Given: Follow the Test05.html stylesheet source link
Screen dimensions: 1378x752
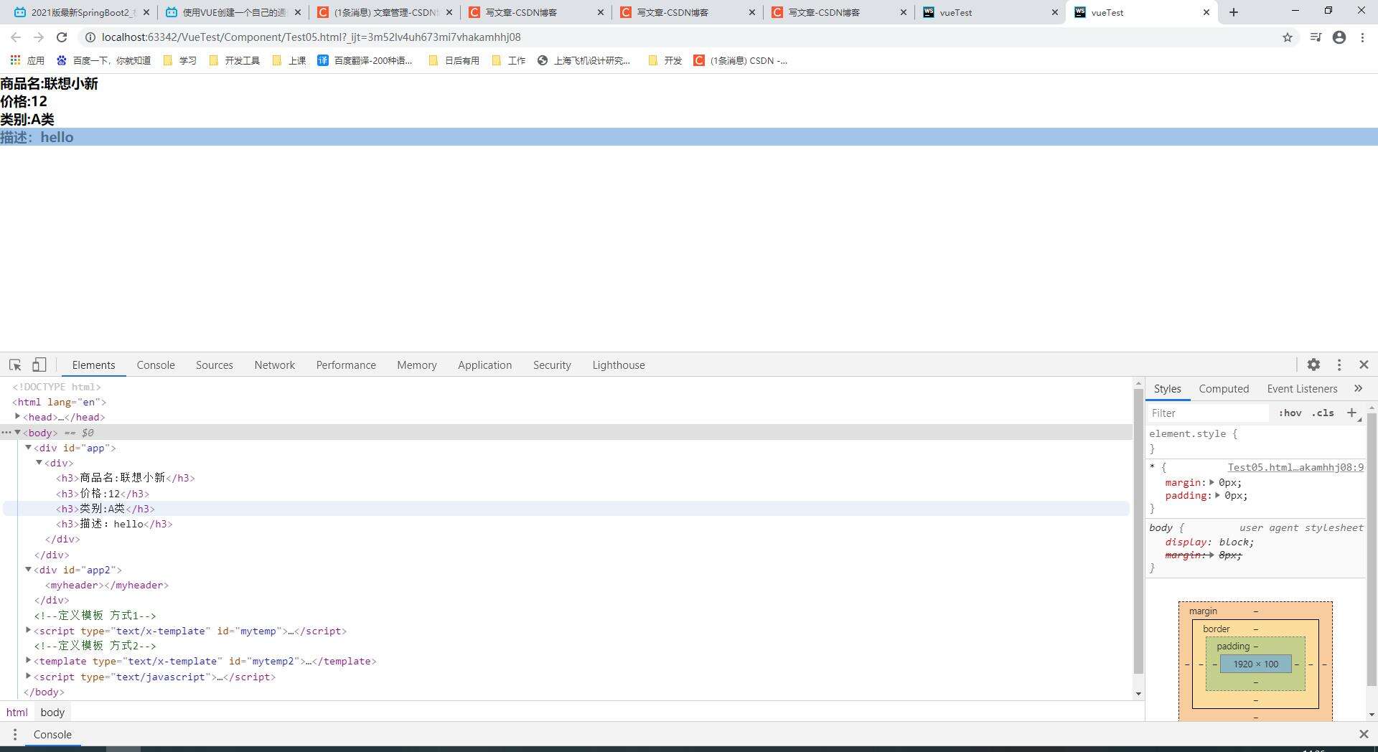Looking at the screenshot, I should (1295, 467).
